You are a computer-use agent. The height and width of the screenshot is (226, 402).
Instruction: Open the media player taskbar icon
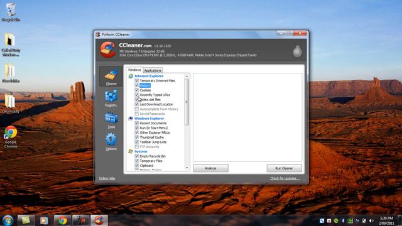pos(44,220)
